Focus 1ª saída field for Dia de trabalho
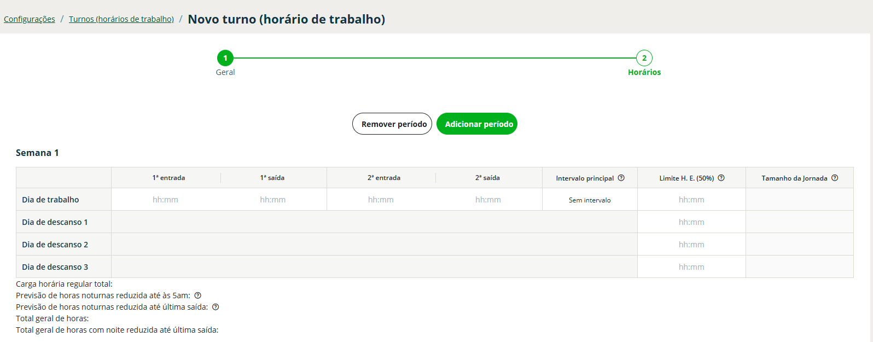This screenshot has width=873, height=342. tap(272, 200)
